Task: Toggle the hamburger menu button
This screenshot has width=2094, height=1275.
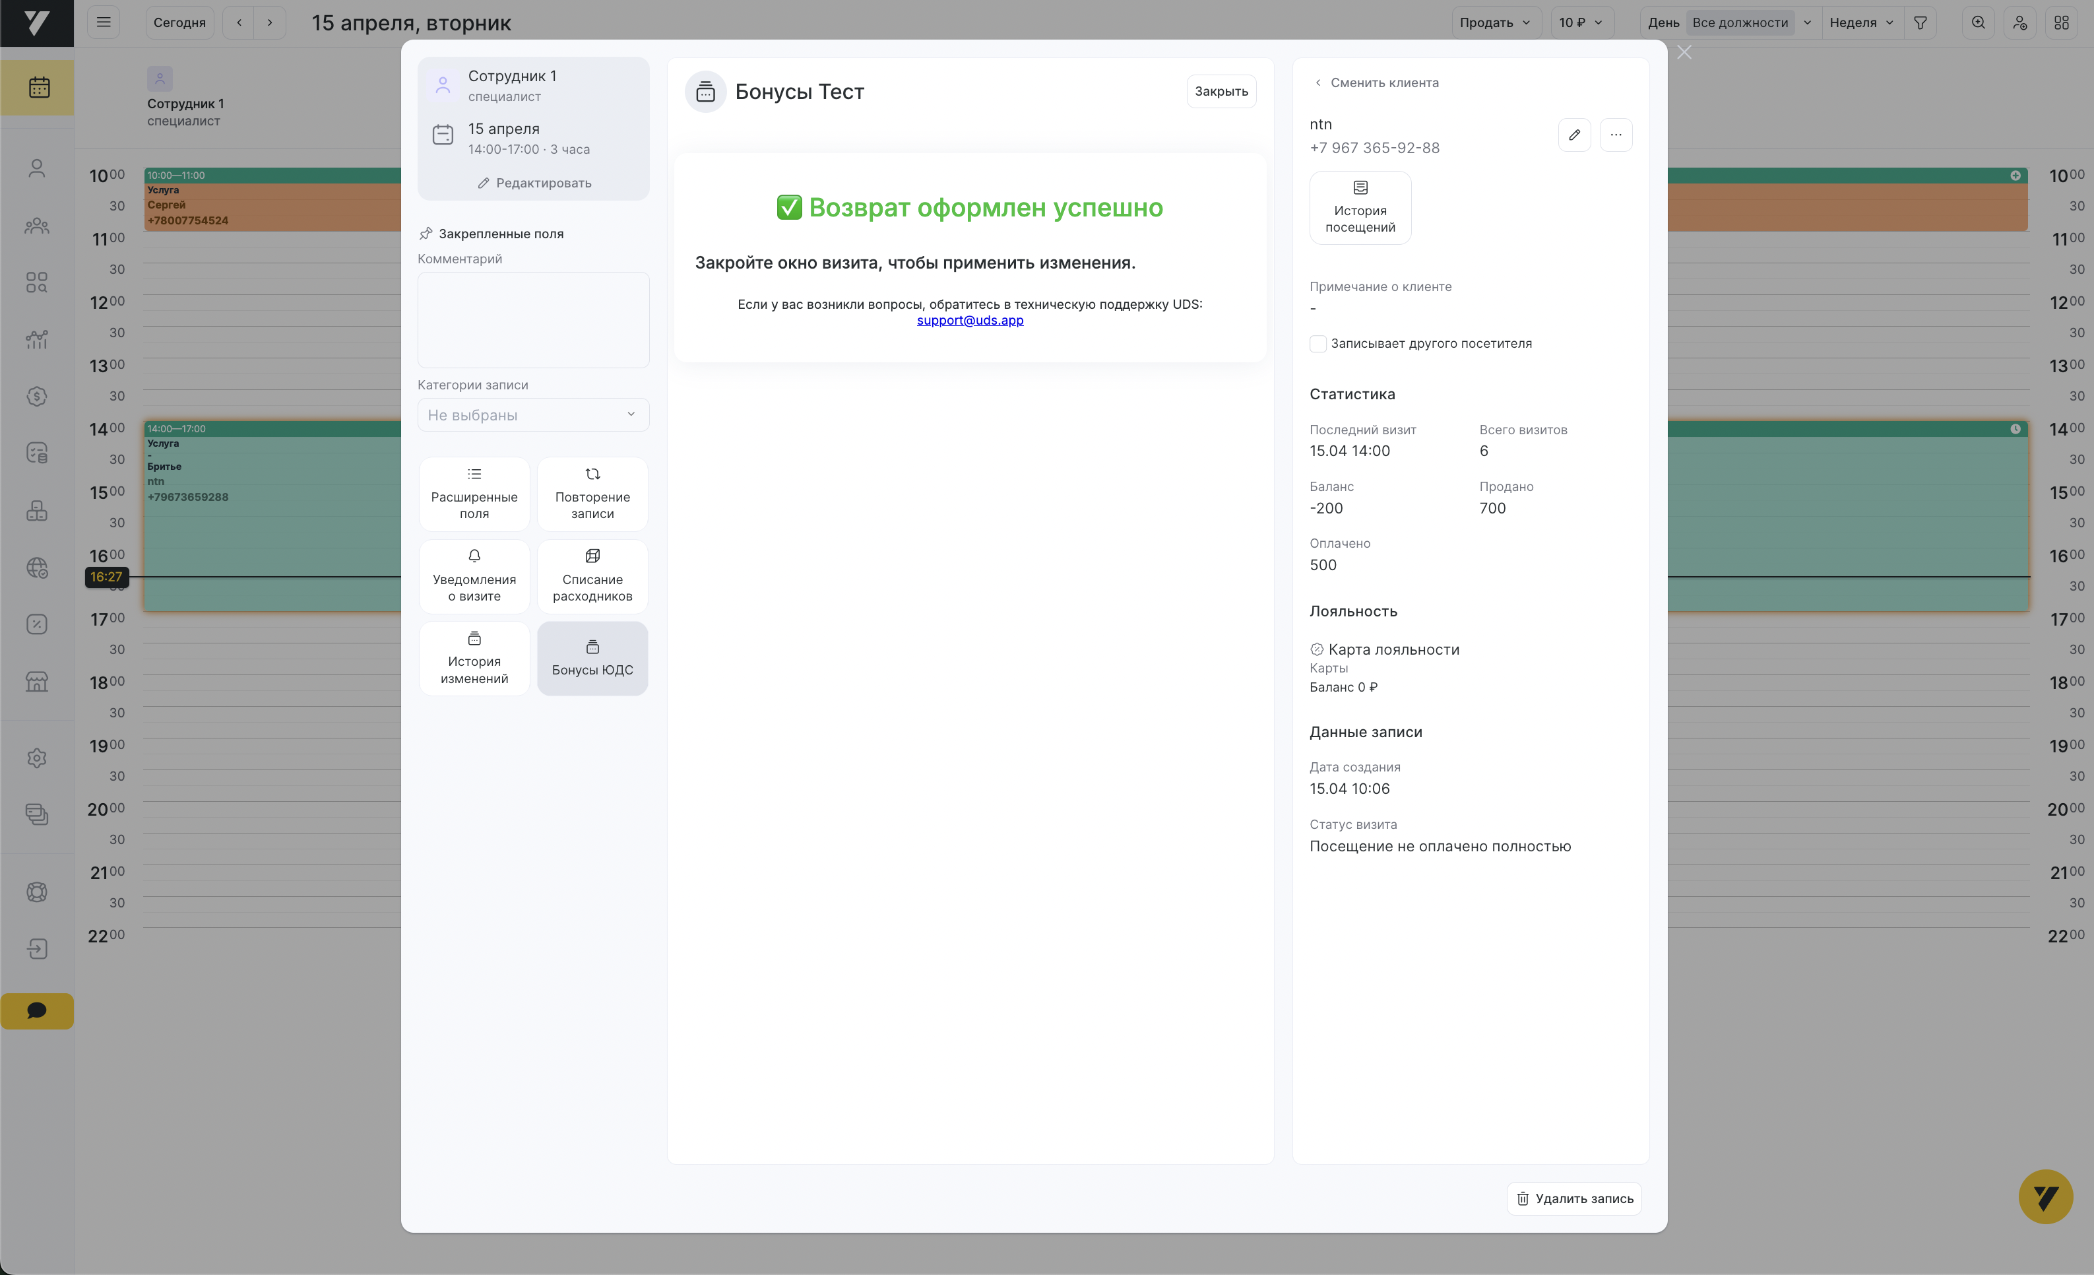Action: point(104,23)
